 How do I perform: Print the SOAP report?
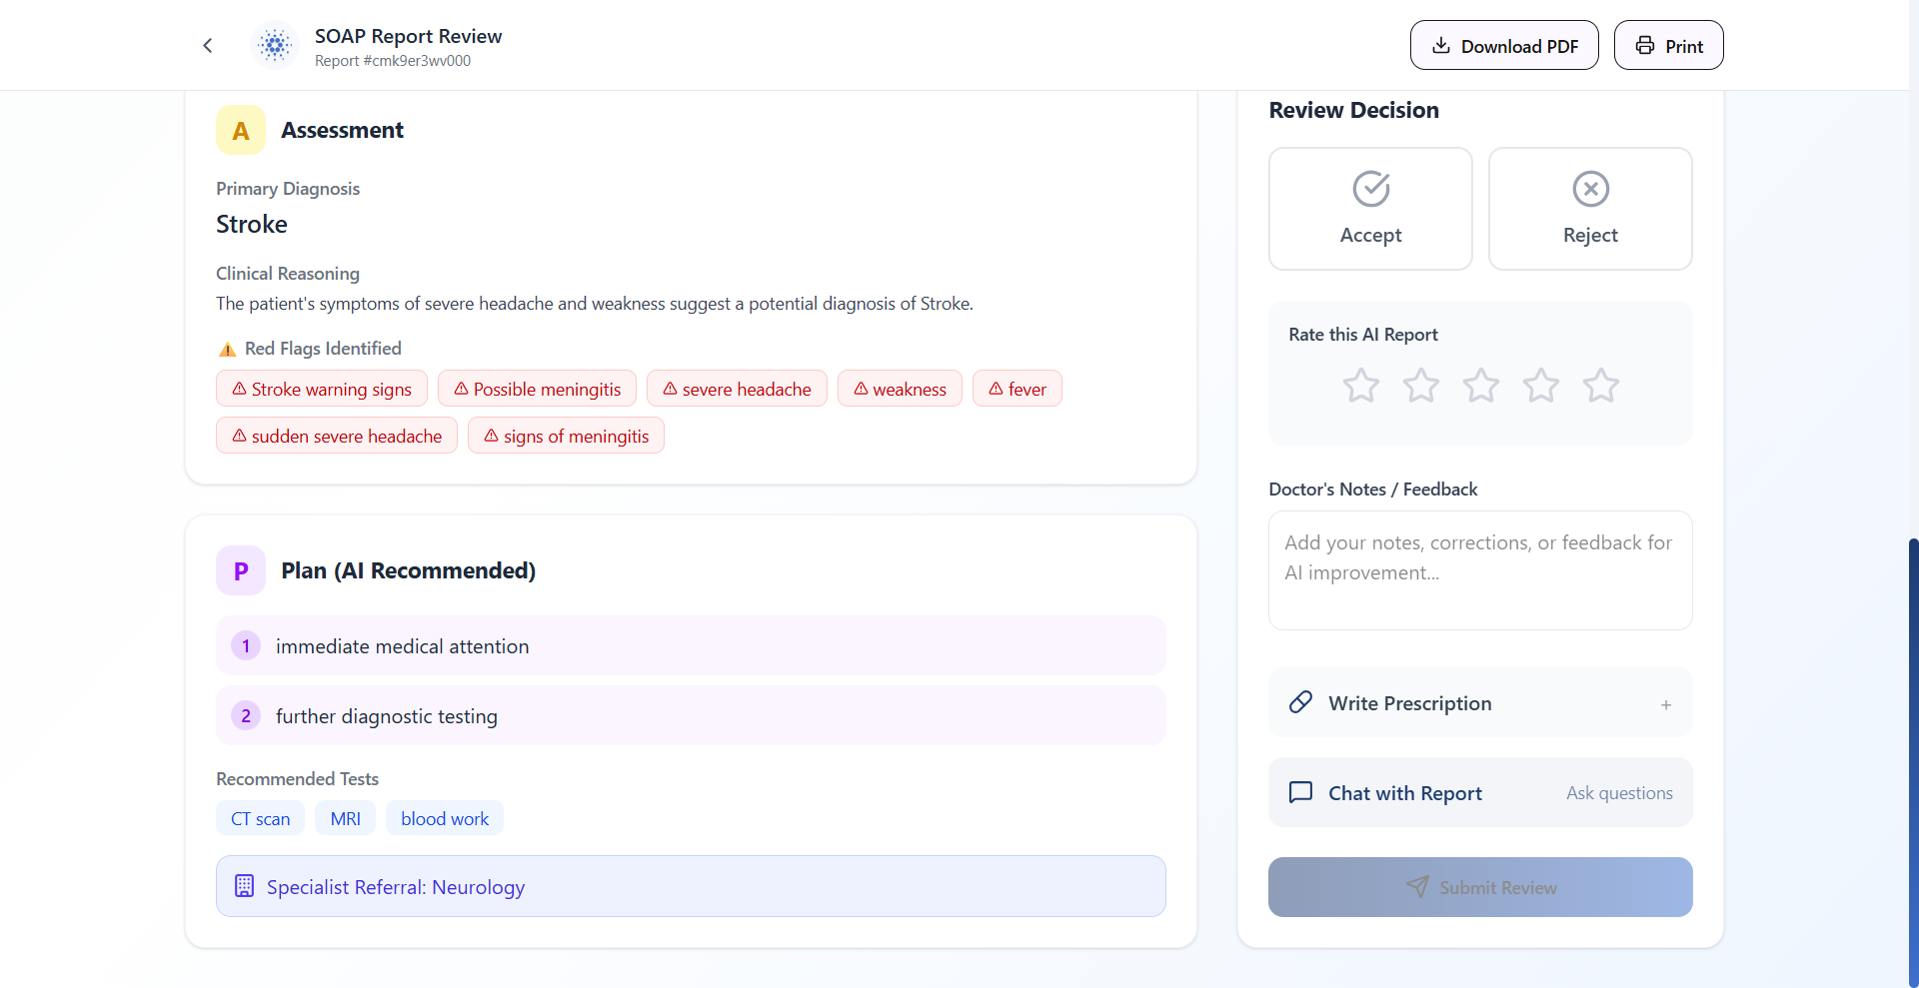pos(1668,45)
